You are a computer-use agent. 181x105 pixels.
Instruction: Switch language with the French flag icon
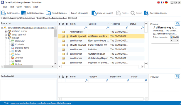coord(163,2)
